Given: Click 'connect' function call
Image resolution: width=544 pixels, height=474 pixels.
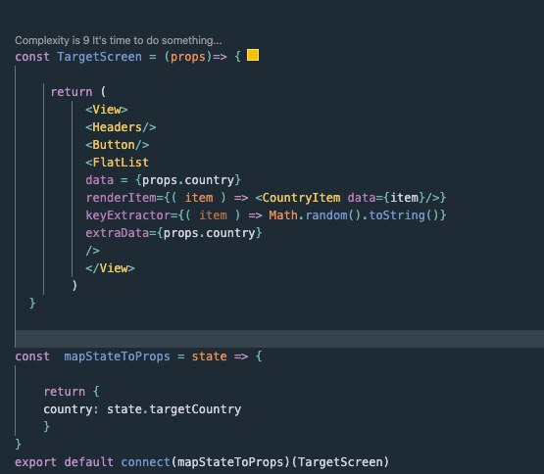Looking at the screenshot, I should pos(145,462).
